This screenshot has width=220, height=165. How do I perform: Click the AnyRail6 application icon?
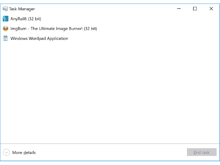[5, 19]
